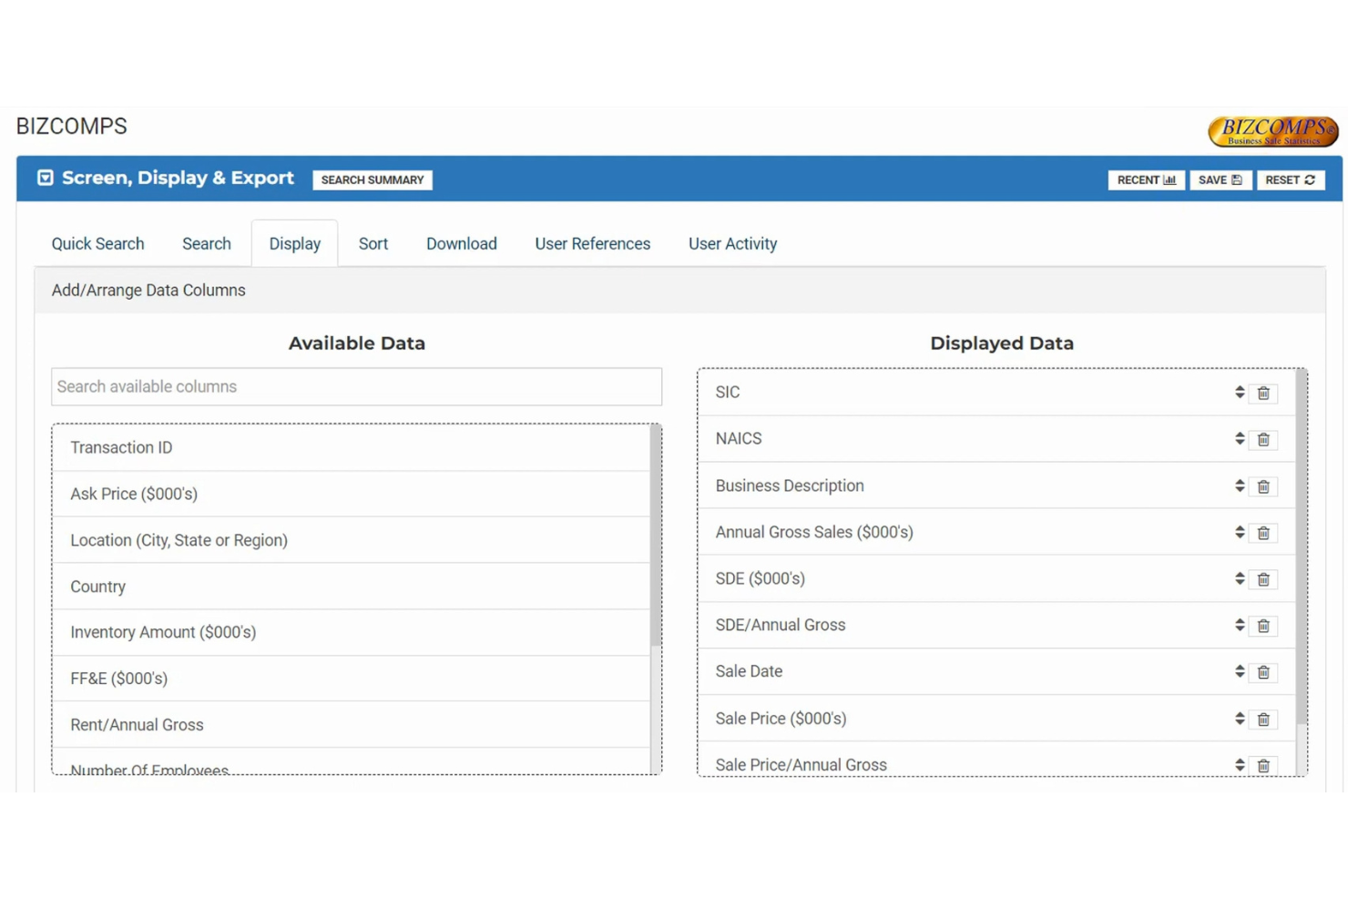Remove Sale Price/Annual Gross with trash icon
Image resolution: width=1348 pixels, height=899 pixels.
(x=1263, y=765)
